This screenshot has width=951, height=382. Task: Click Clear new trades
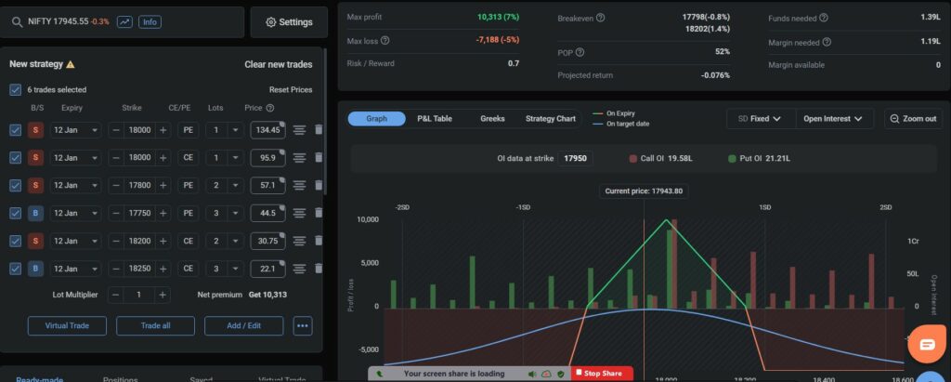click(279, 64)
